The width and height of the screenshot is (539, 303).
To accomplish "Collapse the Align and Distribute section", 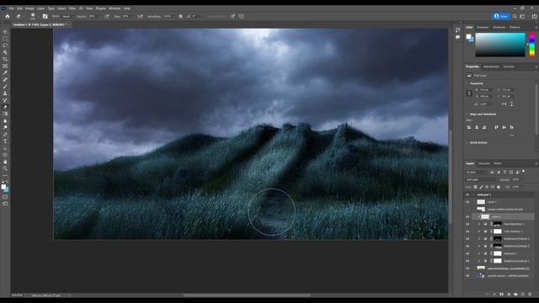I will [x=467, y=114].
